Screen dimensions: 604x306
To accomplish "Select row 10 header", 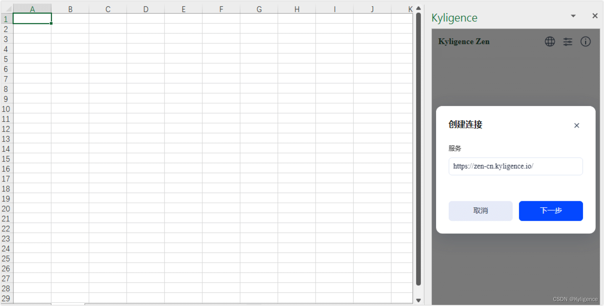I will 6,109.
